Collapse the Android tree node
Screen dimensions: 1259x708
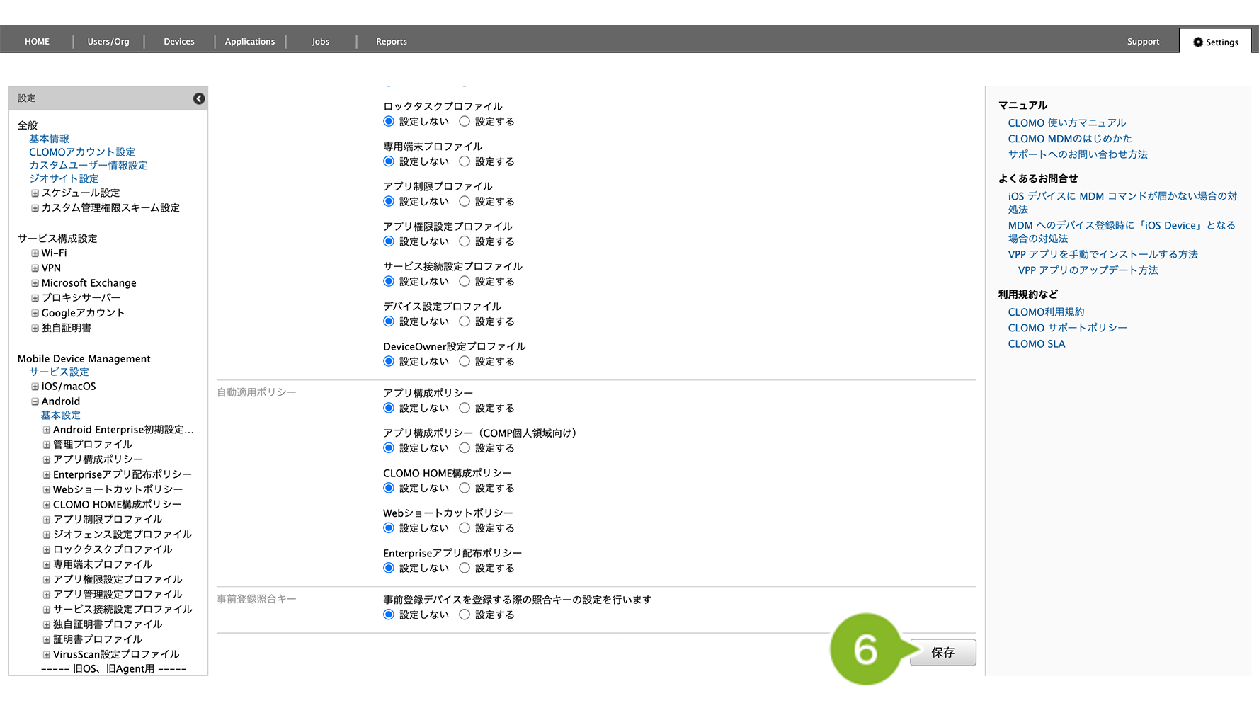[x=35, y=401]
